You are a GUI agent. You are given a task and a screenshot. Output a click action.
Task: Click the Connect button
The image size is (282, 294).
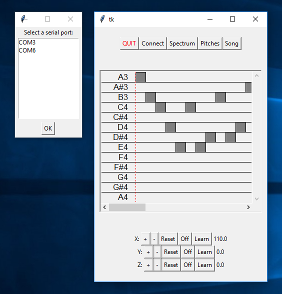pyautogui.click(x=153, y=43)
